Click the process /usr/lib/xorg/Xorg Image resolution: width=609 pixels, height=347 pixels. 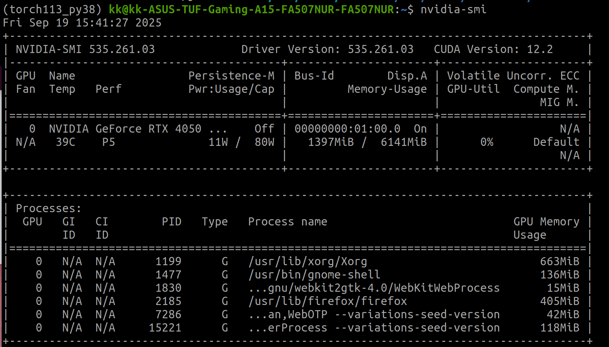(x=307, y=262)
